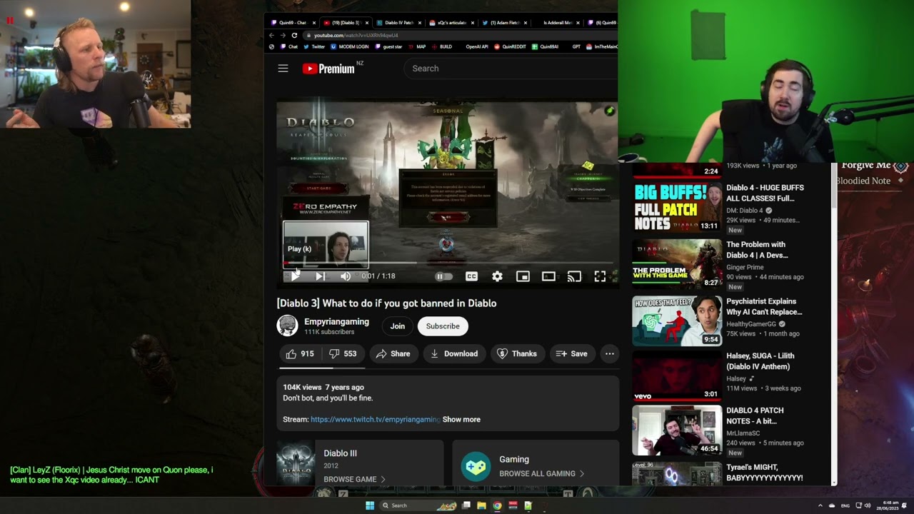The image size is (914, 514).
Task: Switch to the Is Adderall Meth tab
Action: [x=557, y=23]
